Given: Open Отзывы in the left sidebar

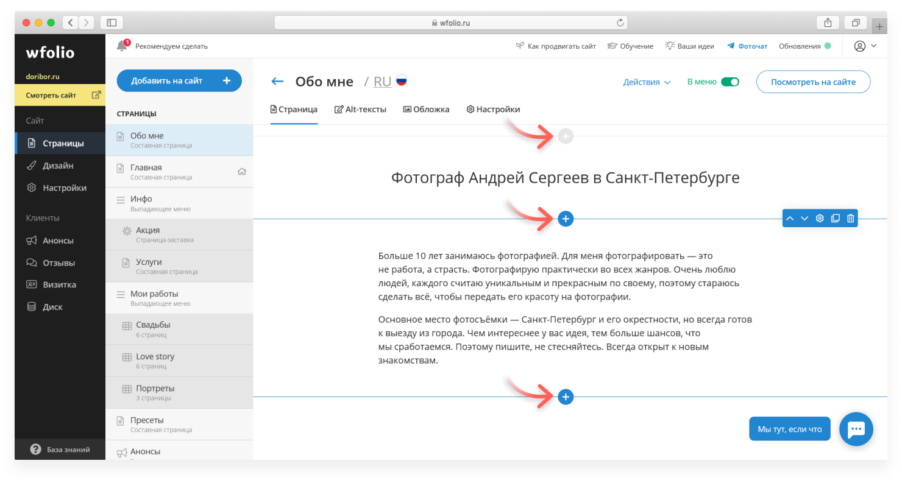Looking at the screenshot, I should (x=60, y=262).
